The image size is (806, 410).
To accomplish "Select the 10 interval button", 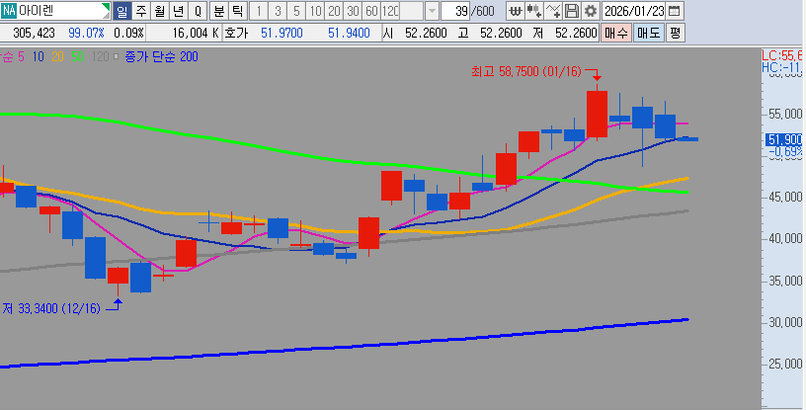I will (x=315, y=11).
